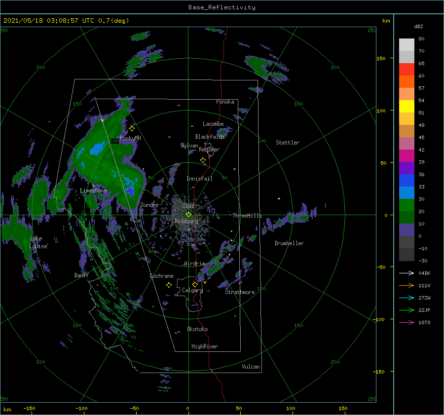
Task: Pick the bright red swatch in dBZ legend
Action: point(407,70)
